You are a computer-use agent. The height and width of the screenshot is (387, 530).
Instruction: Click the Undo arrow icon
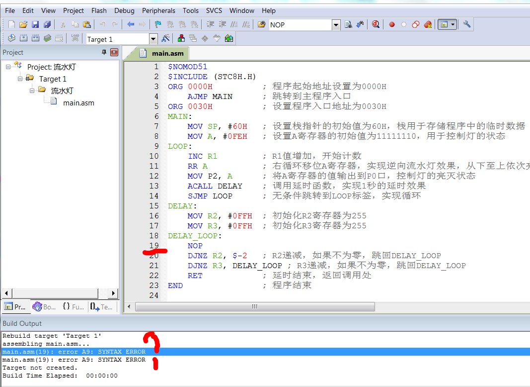point(102,24)
